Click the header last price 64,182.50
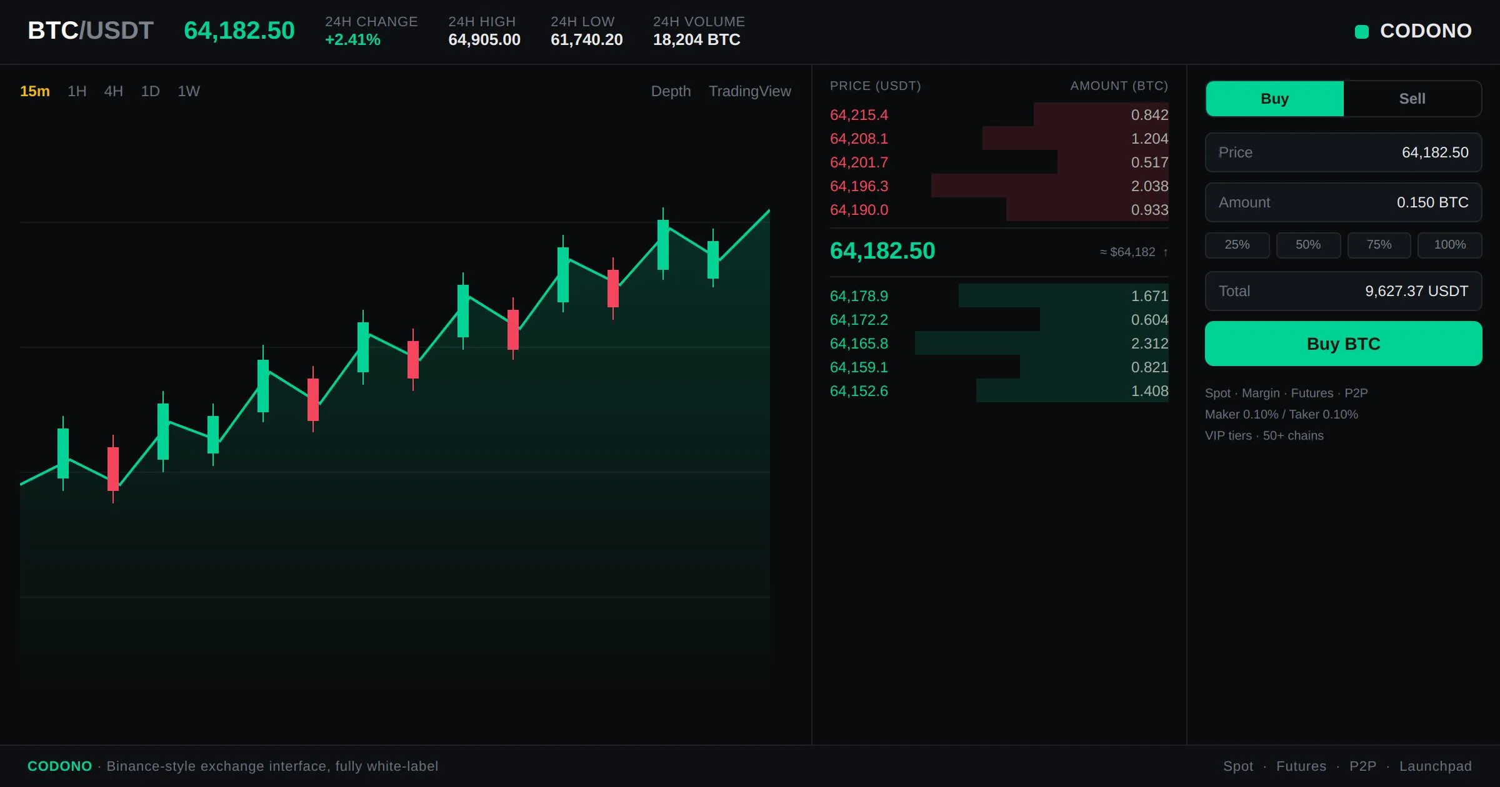Viewport: 1500px width, 787px height. coord(239,31)
